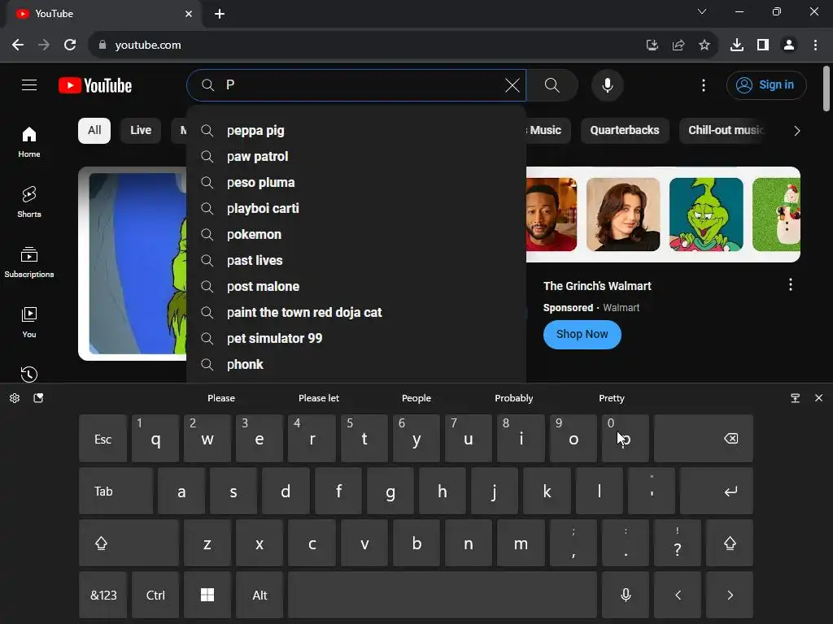Click the YouTube logo

[x=95, y=85]
